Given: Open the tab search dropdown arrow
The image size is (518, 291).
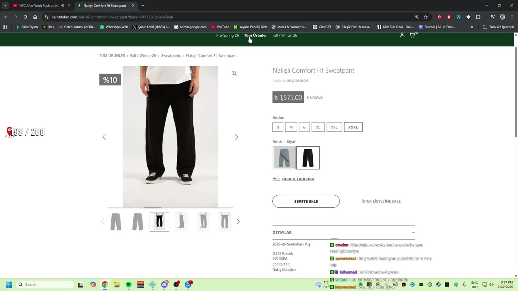Looking at the screenshot, I should [5, 6].
